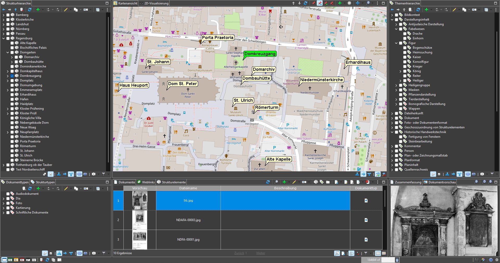
Task: Select the NDAFA-00003.jpg thumbnail
Action: point(140,220)
